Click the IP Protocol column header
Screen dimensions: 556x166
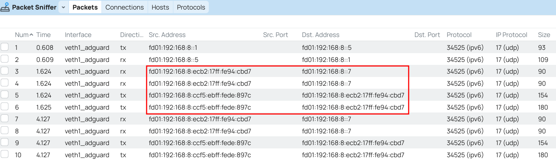click(x=511, y=35)
